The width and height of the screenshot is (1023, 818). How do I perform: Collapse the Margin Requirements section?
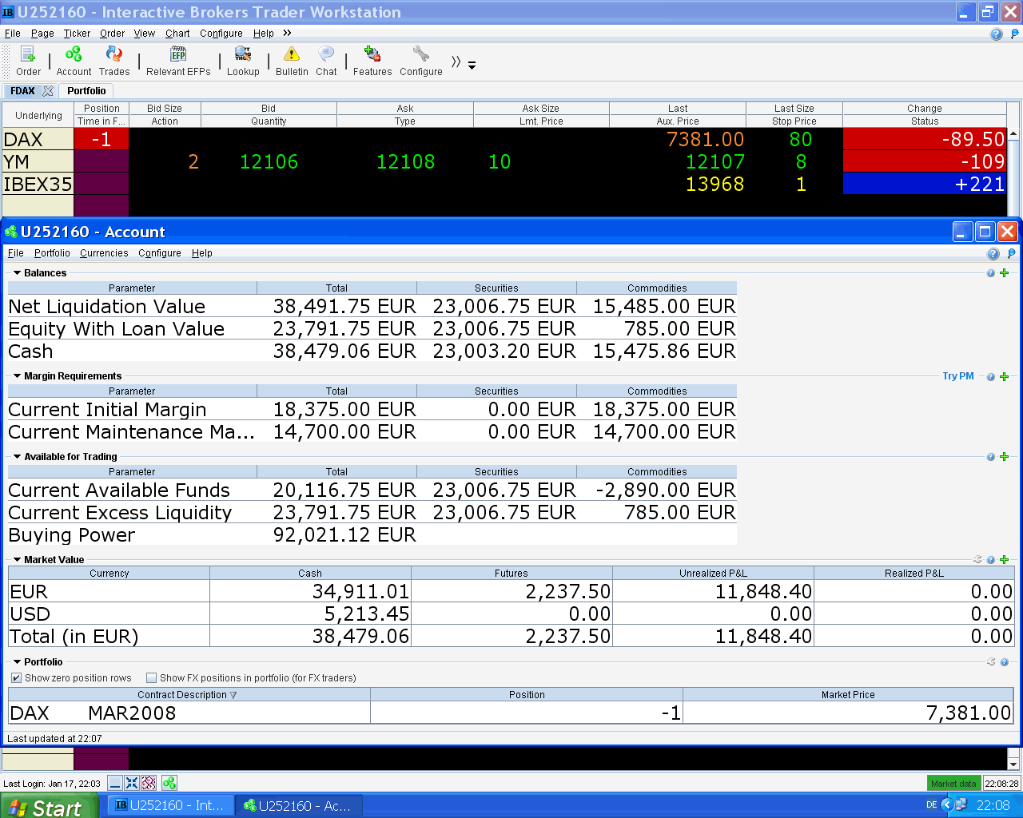17,376
